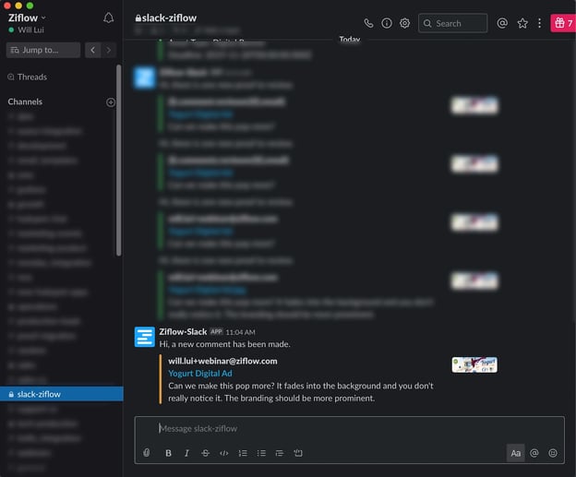This screenshot has width=576, height=477.
Task: Attach a file with the paperclip icon
Action: pos(146,453)
